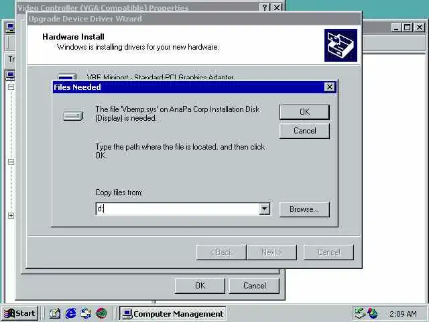Viewport: 429px width, 322px height.
Task: Cancel the Files Needed dialog
Action: [304, 131]
